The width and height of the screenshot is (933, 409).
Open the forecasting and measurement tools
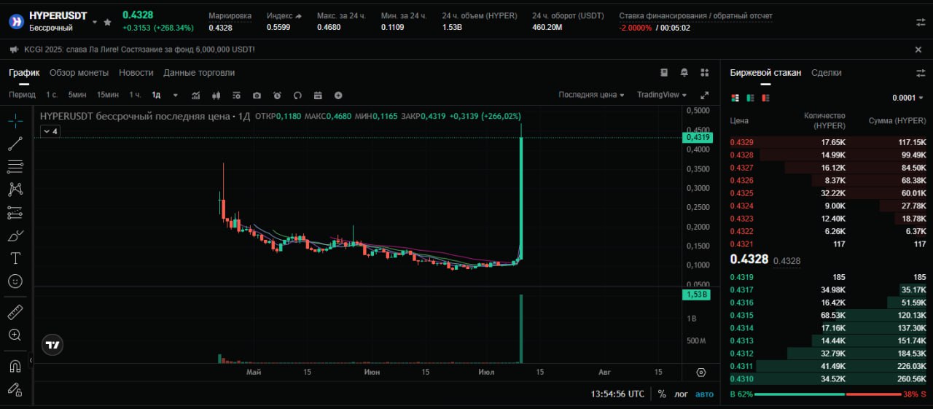(x=15, y=213)
